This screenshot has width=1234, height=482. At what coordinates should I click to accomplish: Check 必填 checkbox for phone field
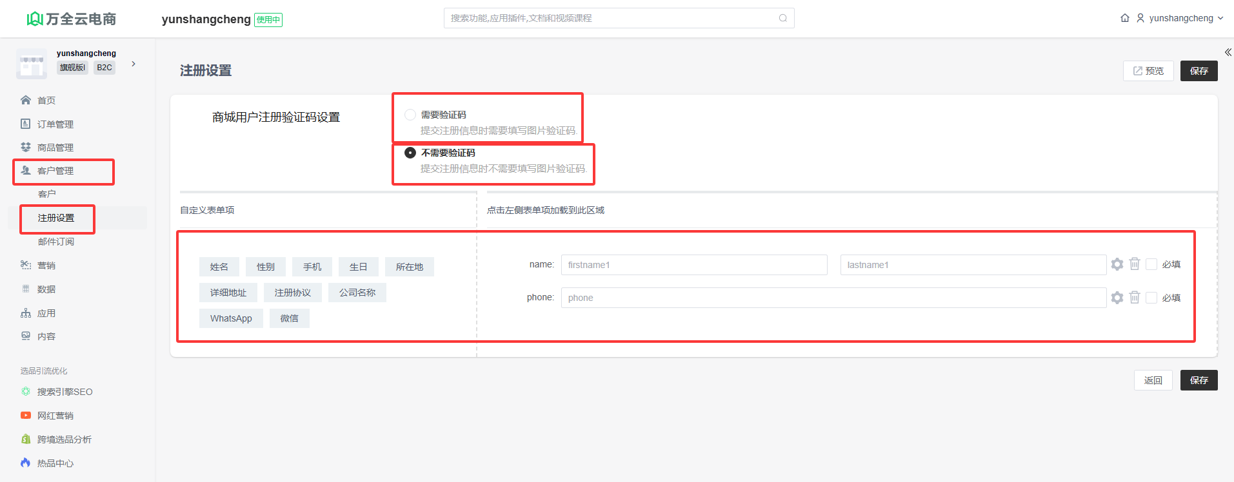(x=1151, y=298)
